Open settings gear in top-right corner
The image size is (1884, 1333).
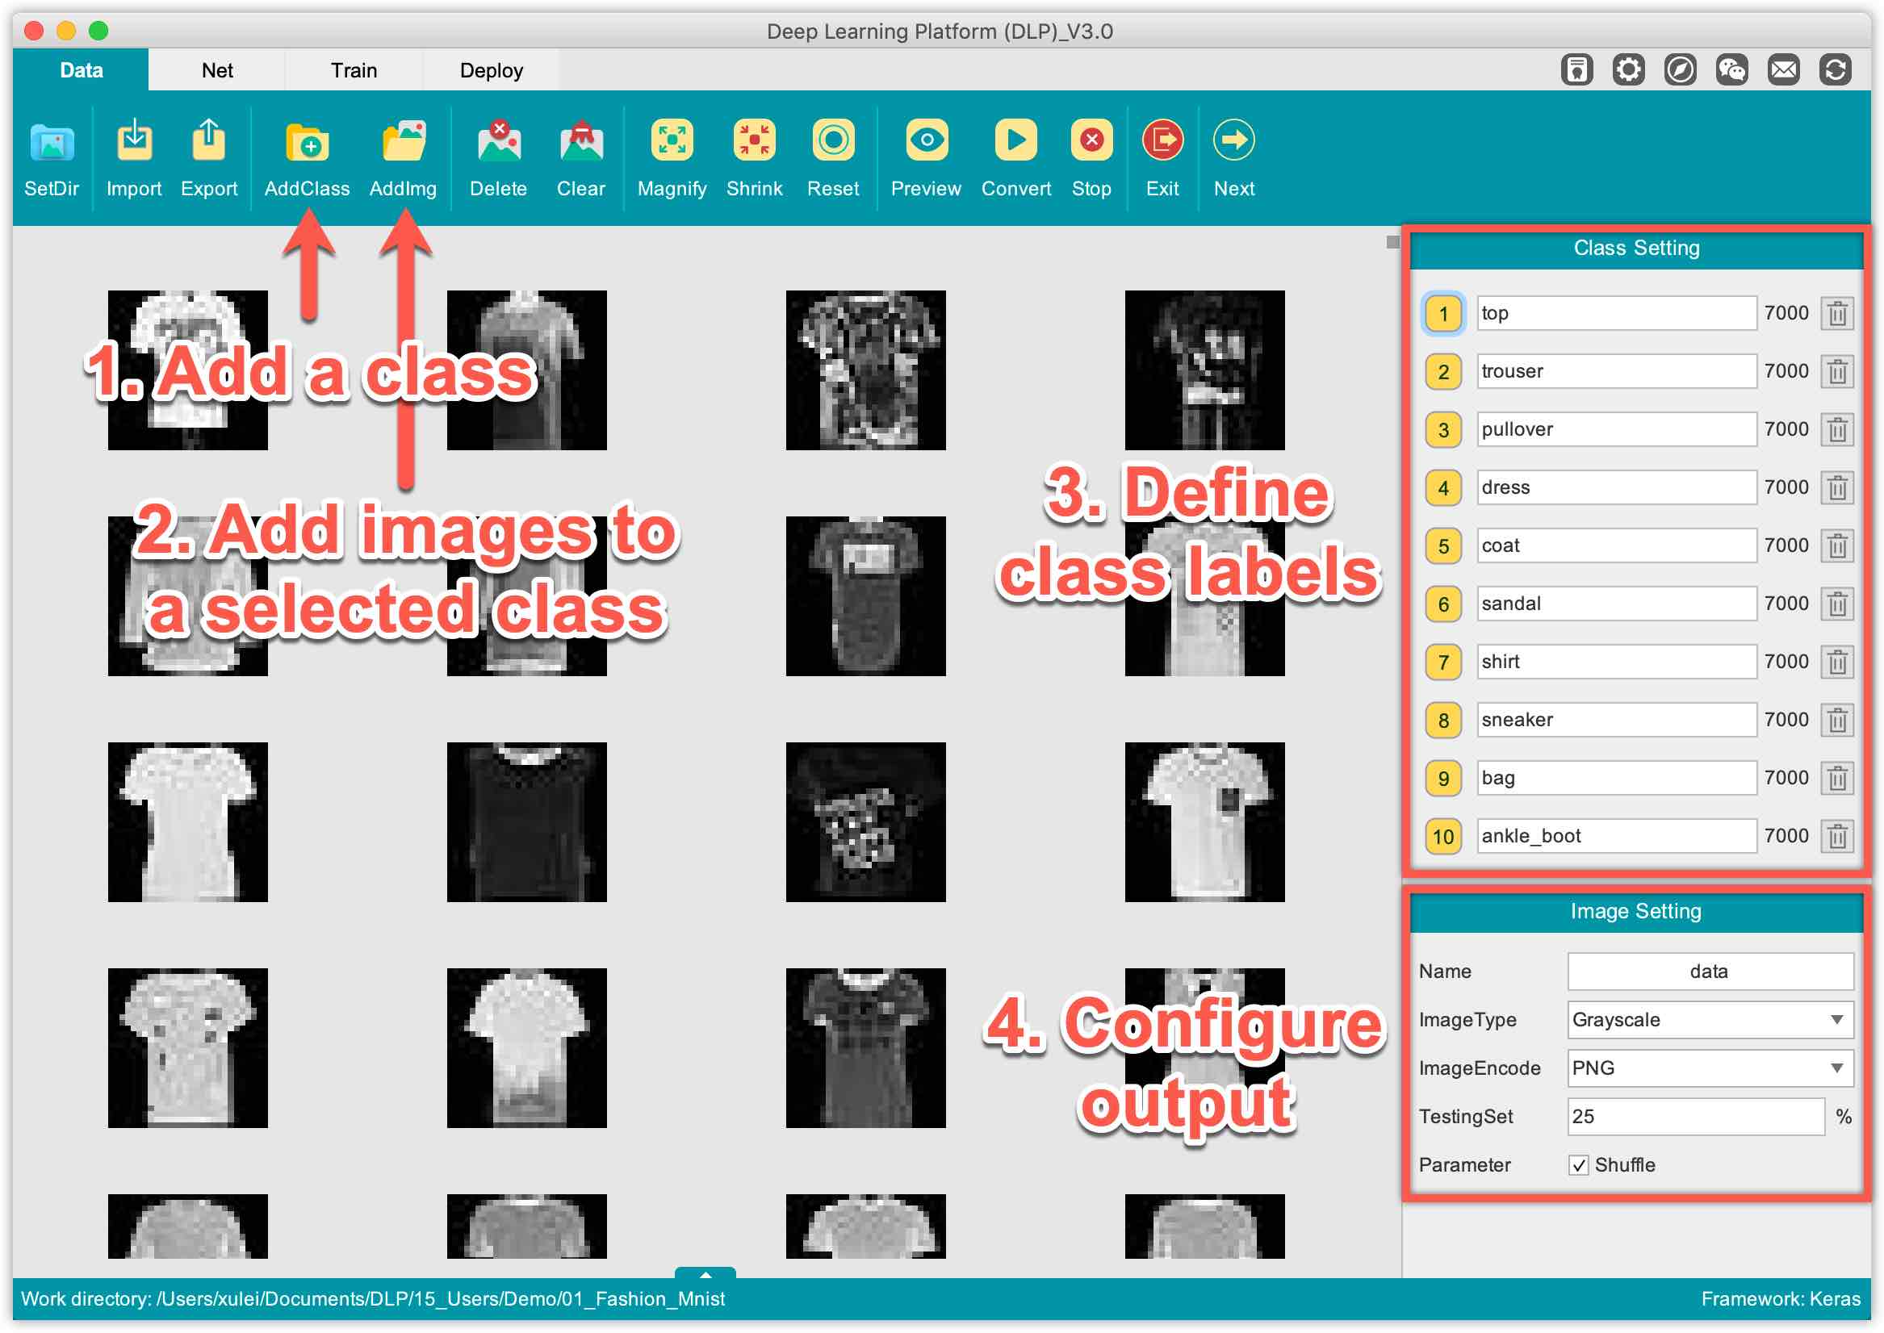click(x=1628, y=69)
